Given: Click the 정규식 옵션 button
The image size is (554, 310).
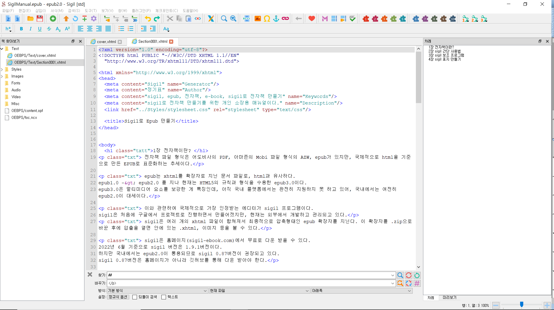Looking at the screenshot, I should click(x=118, y=297).
